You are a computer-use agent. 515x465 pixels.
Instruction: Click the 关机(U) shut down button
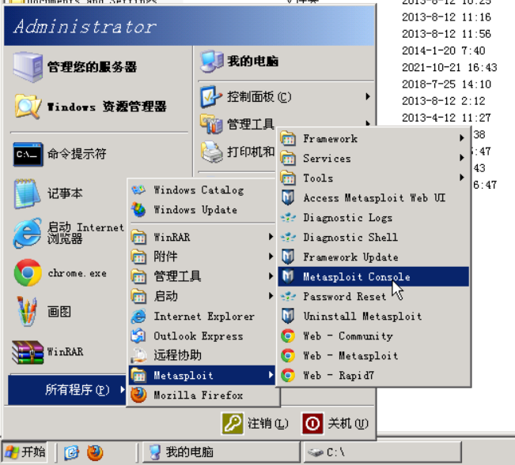[335, 423]
